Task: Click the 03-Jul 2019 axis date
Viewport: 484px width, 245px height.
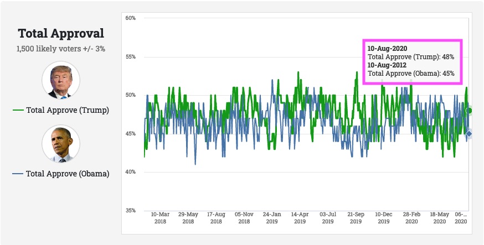Action: (328, 218)
